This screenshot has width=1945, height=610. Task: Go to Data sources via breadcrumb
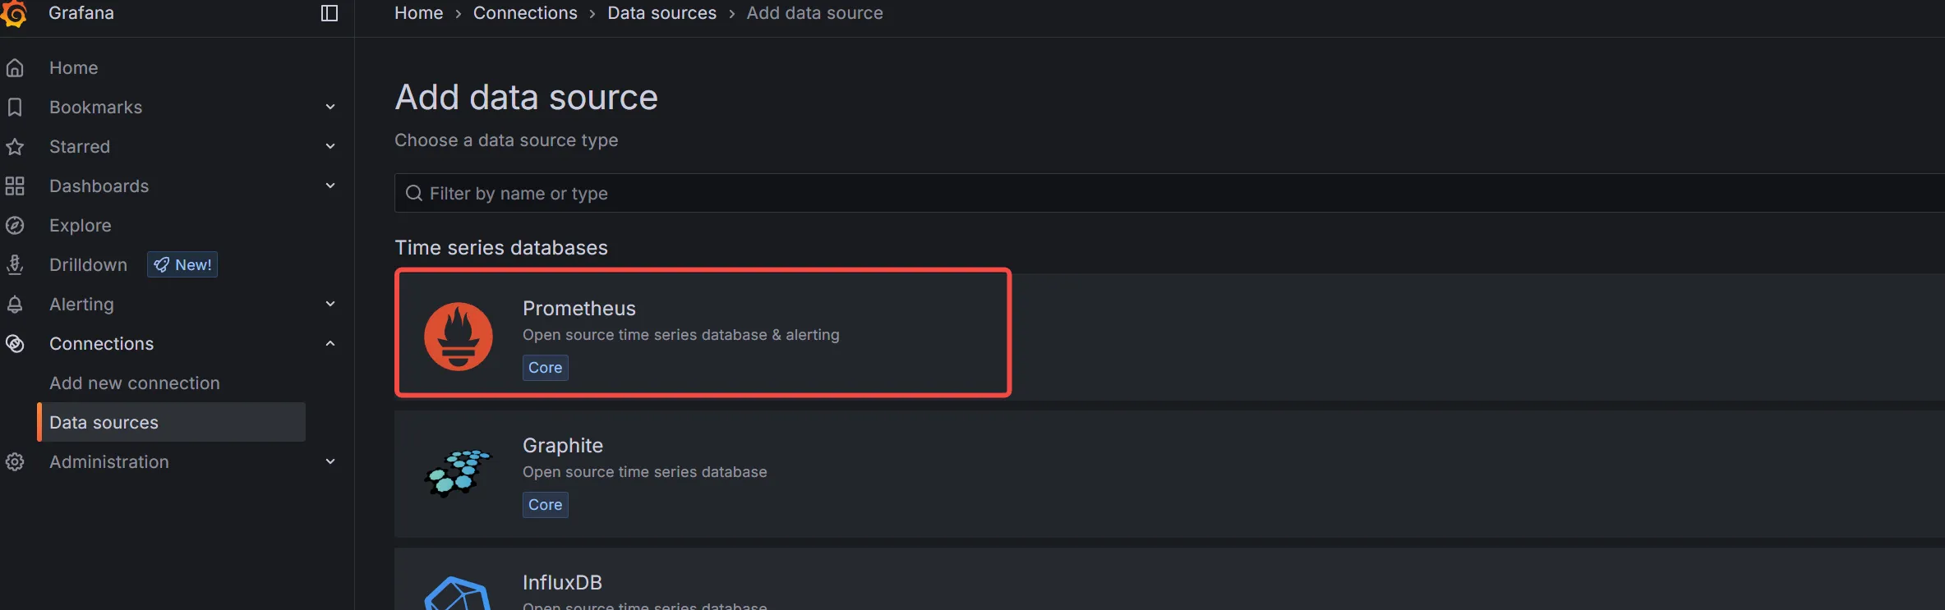(662, 13)
